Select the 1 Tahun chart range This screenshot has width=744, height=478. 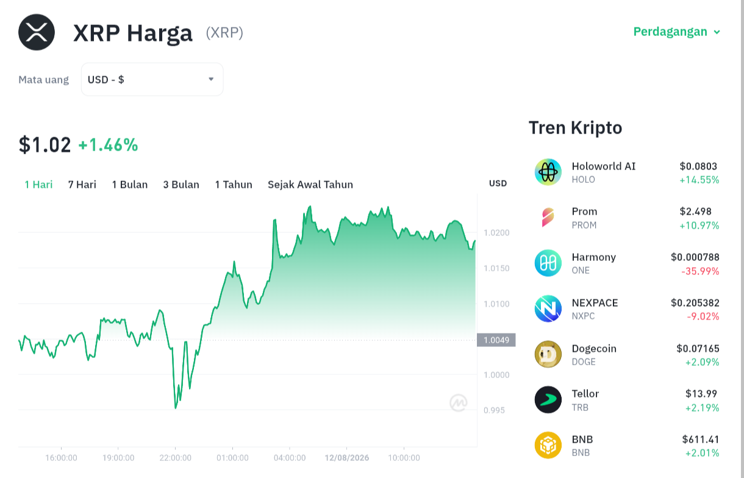pos(234,185)
